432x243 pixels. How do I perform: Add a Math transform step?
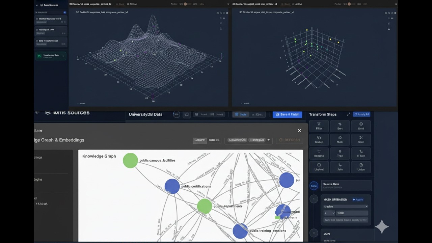tap(340, 140)
